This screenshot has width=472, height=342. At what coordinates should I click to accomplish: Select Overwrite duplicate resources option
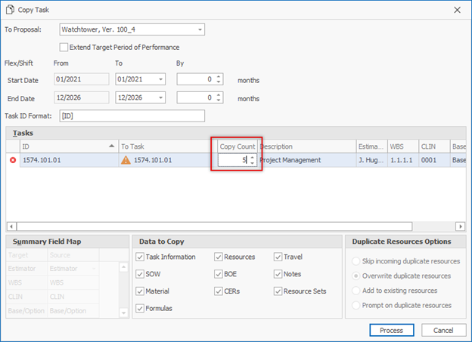(356, 276)
